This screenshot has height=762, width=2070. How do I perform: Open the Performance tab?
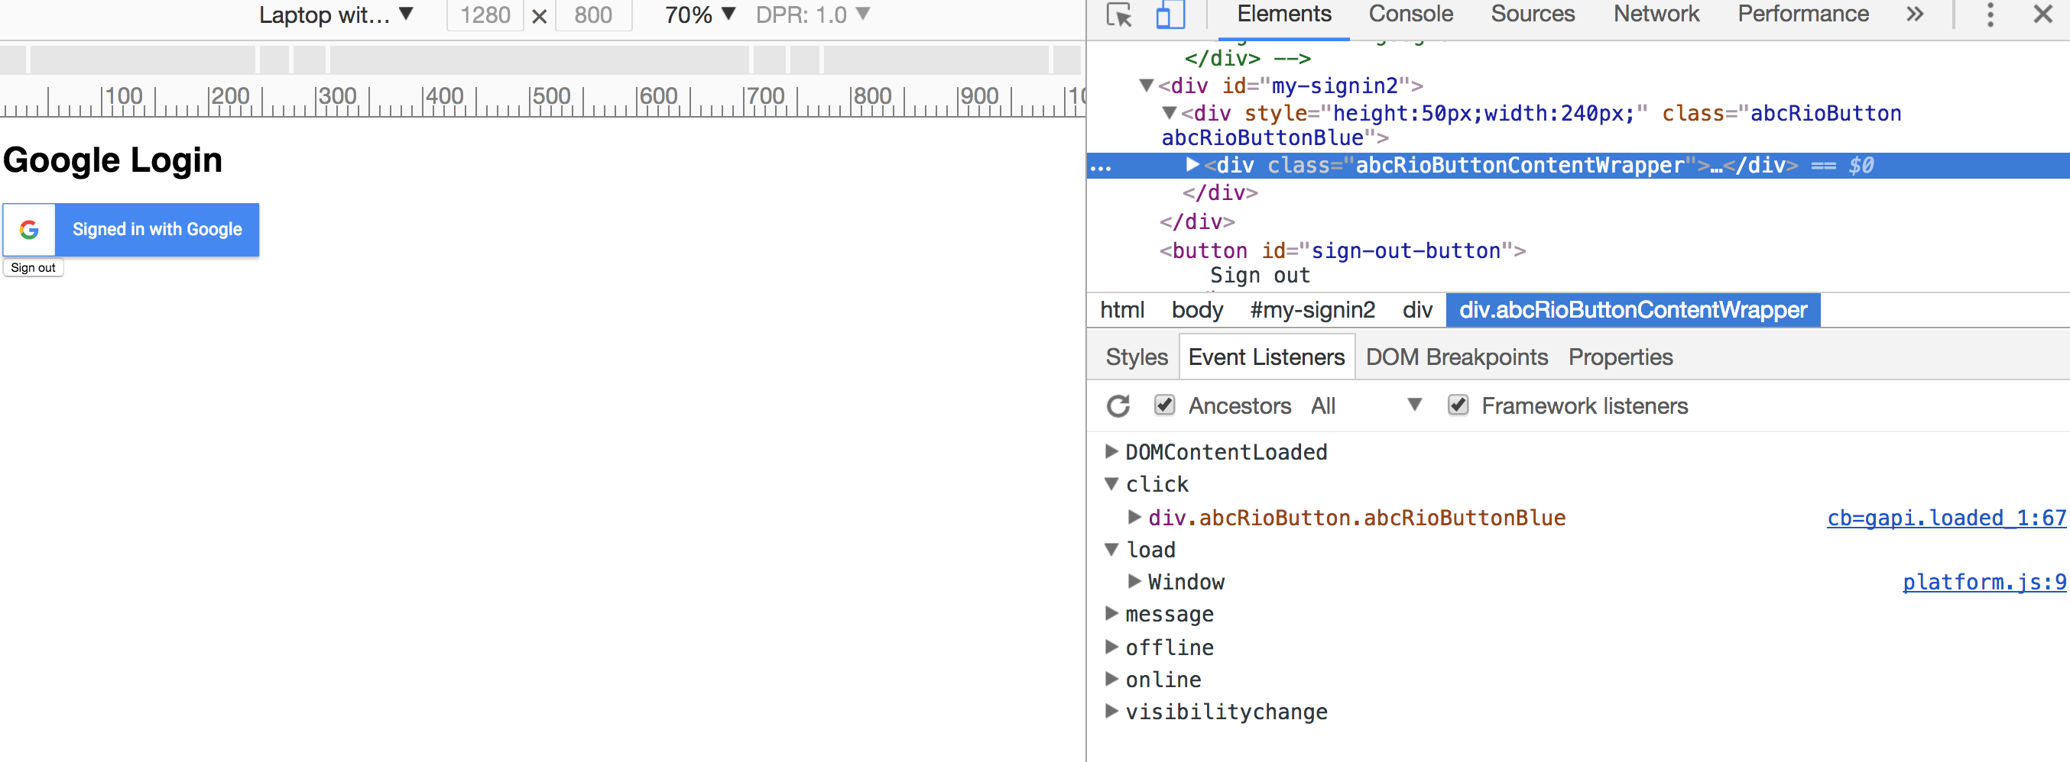pyautogui.click(x=1803, y=15)
